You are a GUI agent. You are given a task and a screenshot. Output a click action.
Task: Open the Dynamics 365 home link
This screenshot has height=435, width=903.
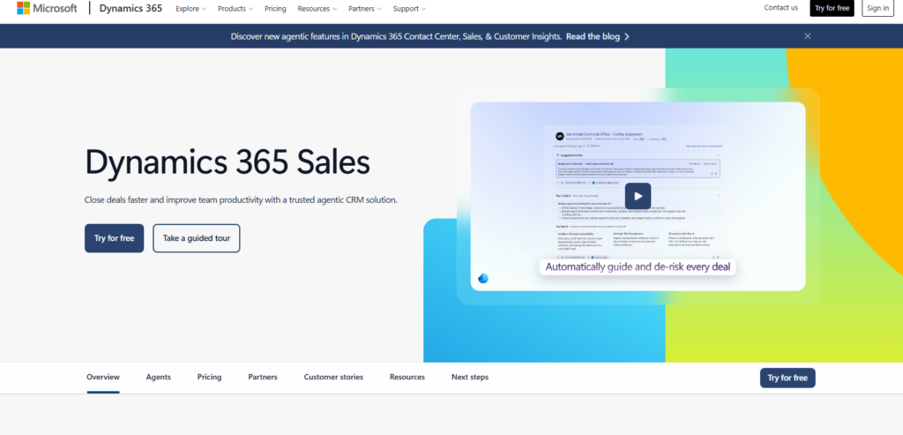(131, 8)
